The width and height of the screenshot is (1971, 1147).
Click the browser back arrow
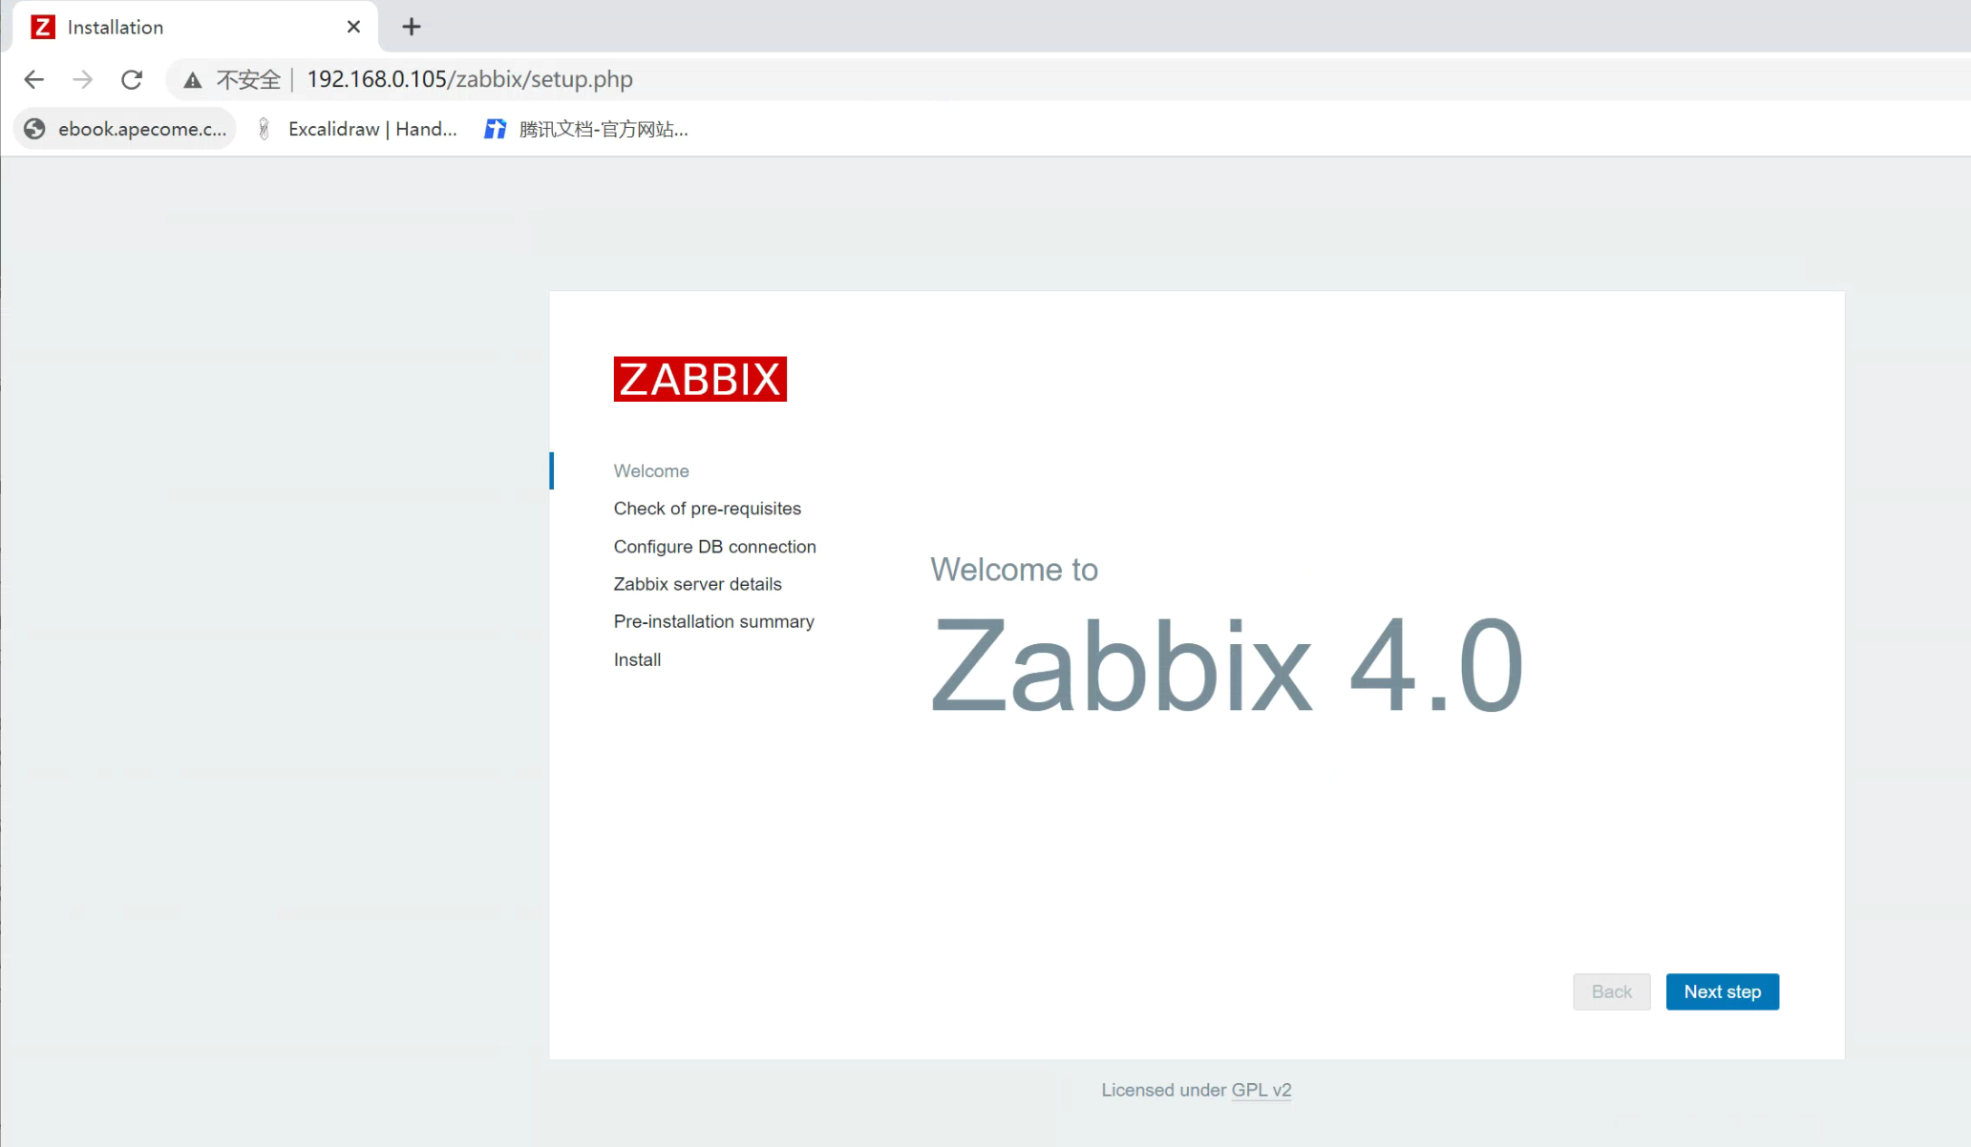pyautogui.click(x=34, y=79)
